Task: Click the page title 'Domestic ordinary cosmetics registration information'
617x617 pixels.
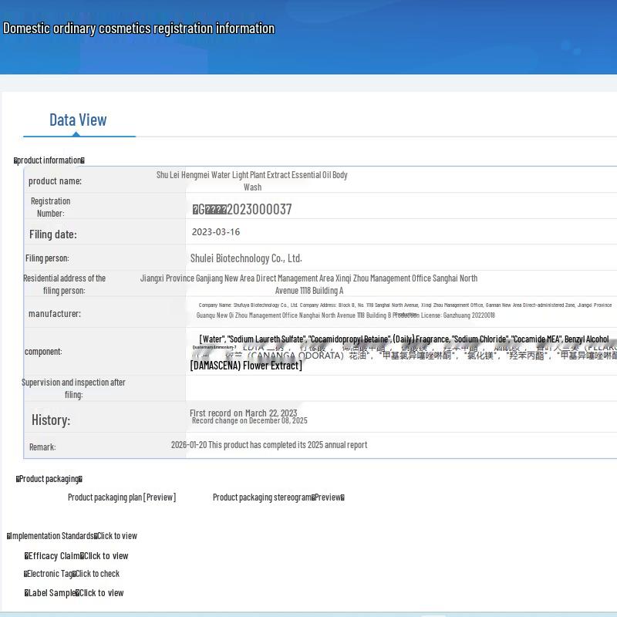Action: (x=139, y=29)
